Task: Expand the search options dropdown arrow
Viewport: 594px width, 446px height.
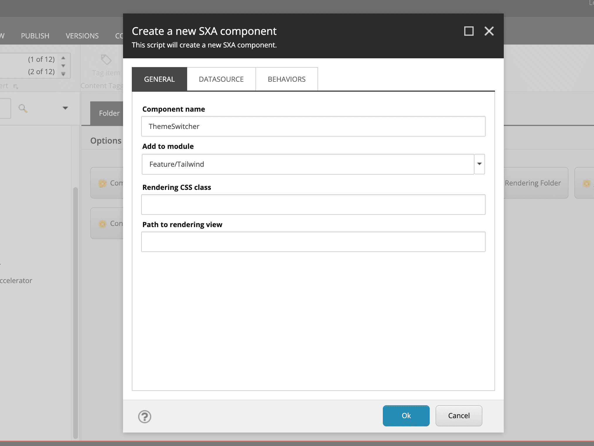Action: click(65, 108)
